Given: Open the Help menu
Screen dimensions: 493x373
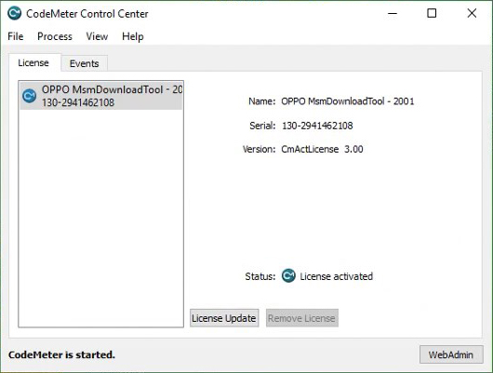Looking at the screenshot, I should [x=133, y=36].
